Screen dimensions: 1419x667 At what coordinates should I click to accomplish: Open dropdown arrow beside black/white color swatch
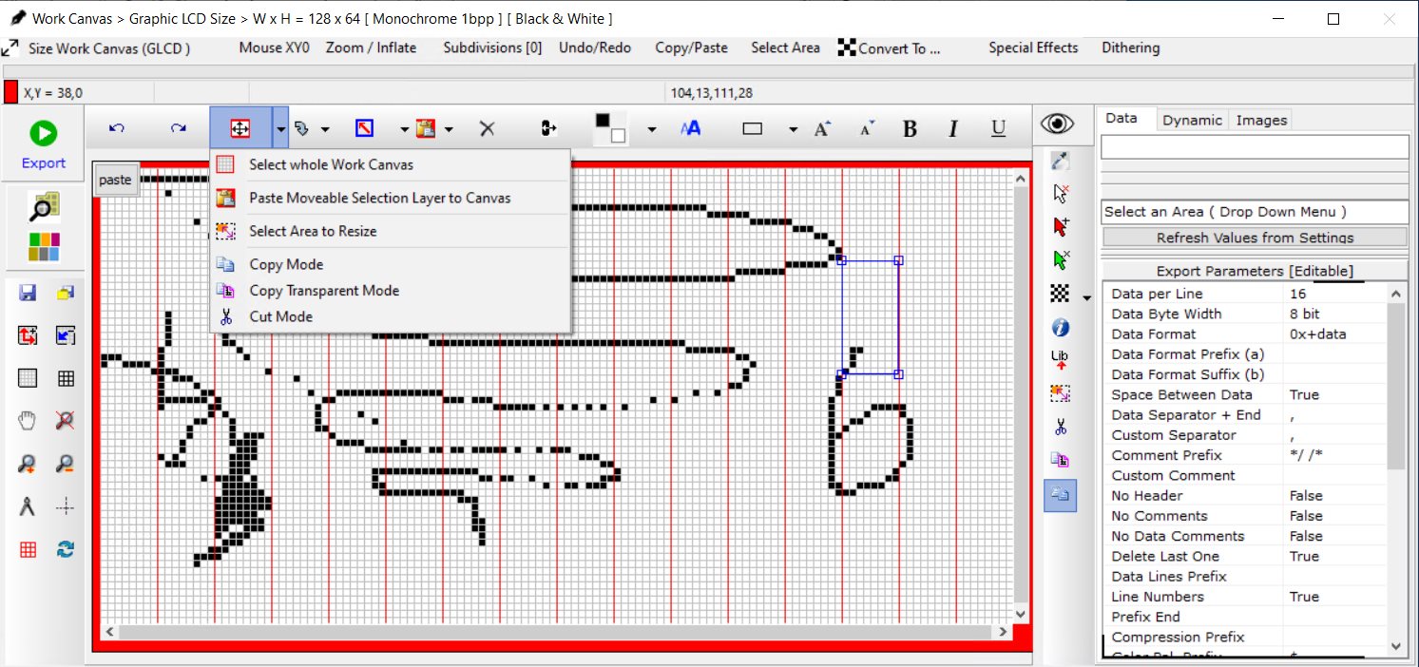pyautogui.click(x=651, y=129)
